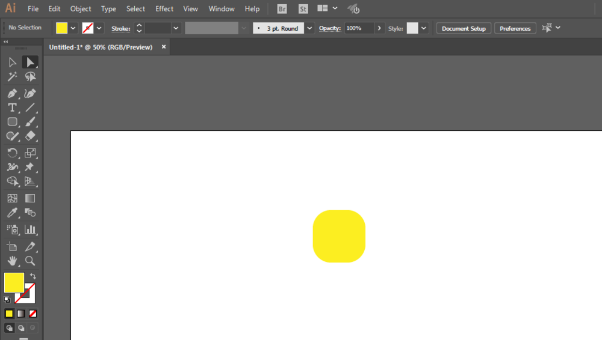
Task: Select the Slice tool
Action: coord(30,246)
